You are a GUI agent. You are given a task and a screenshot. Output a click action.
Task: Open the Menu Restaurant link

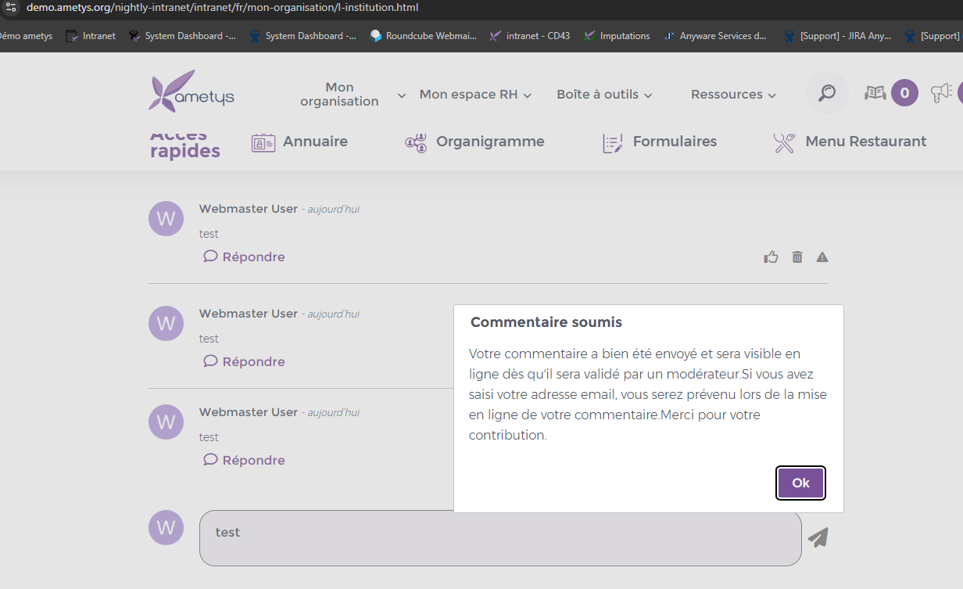point(850,142)
